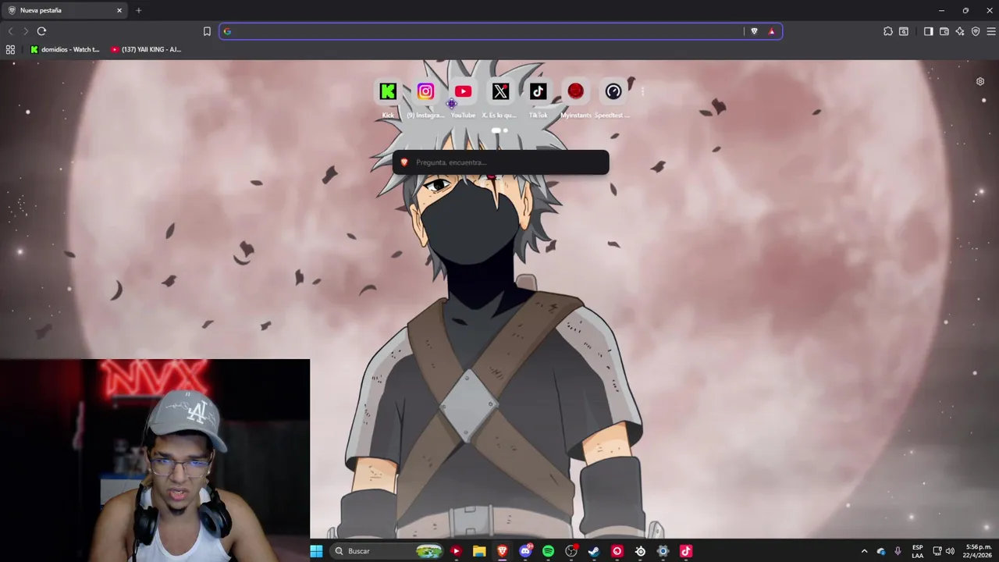Open the TikTok shortcut tile
This screenshot has height=562, width=999.
coord(538,92)
